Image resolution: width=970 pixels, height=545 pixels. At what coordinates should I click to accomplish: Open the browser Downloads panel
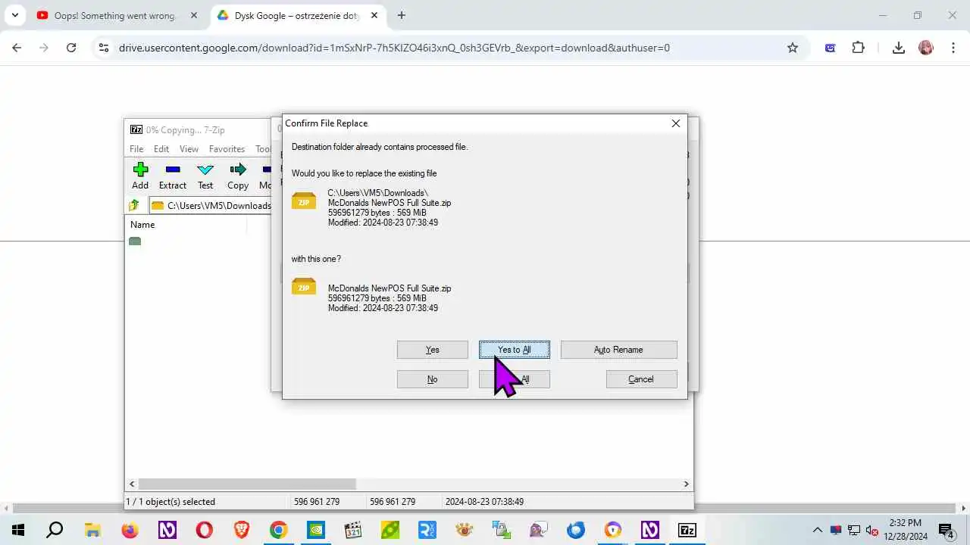tap(899, 48)
